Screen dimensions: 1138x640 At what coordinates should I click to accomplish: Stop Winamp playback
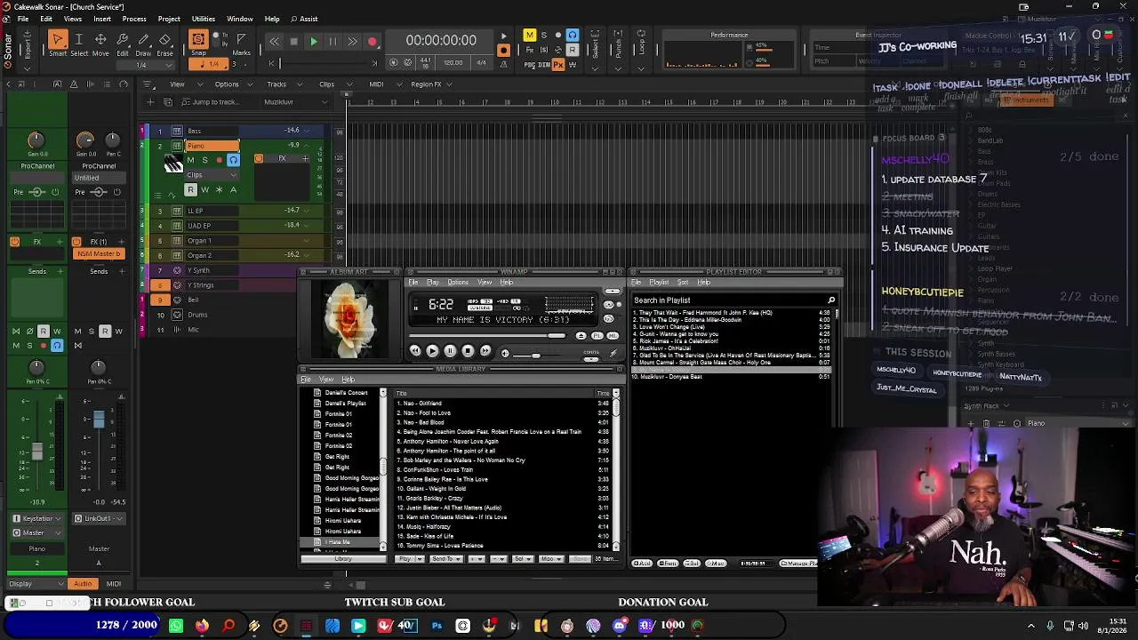468,351
